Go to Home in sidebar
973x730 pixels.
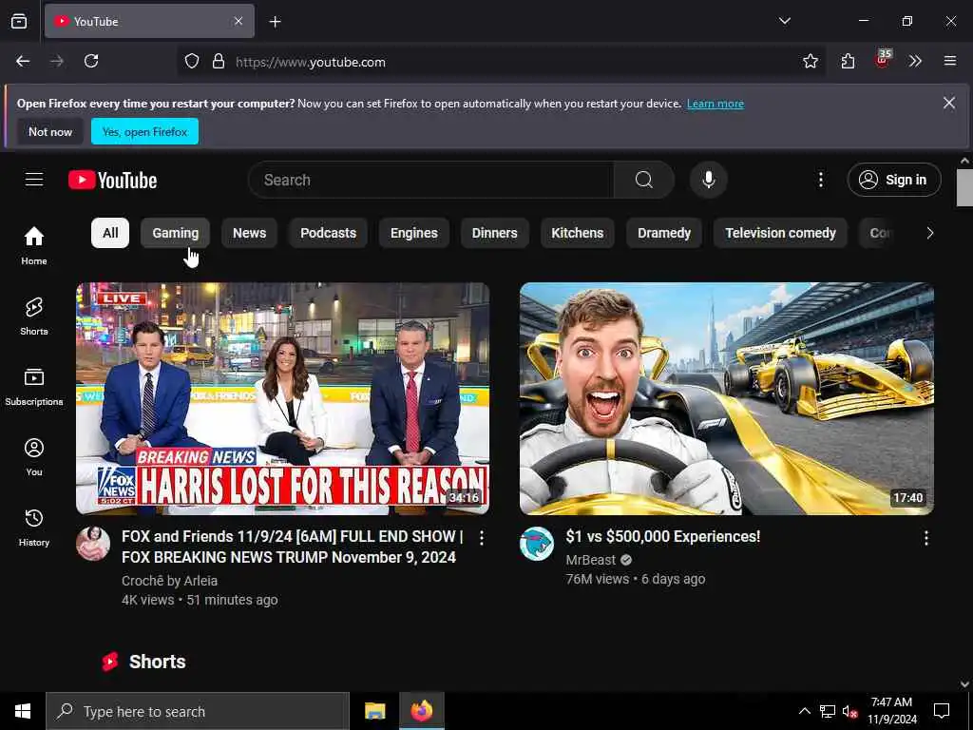34,245
